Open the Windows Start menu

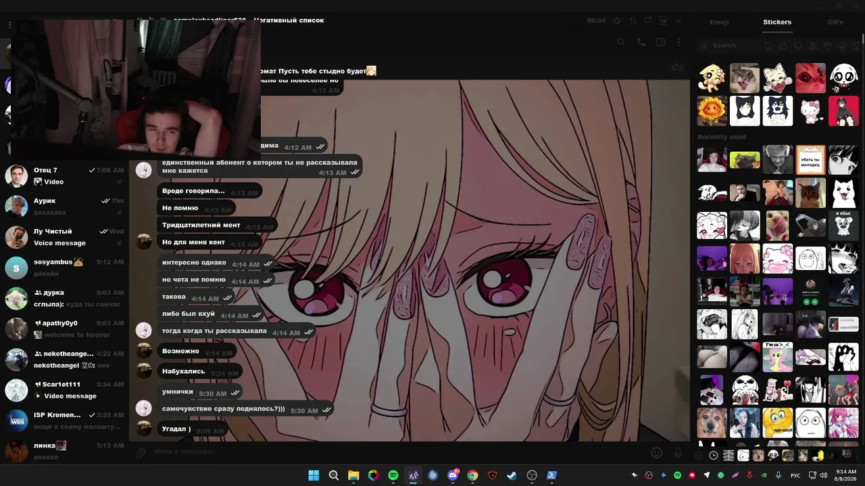(x=314, y=475)
